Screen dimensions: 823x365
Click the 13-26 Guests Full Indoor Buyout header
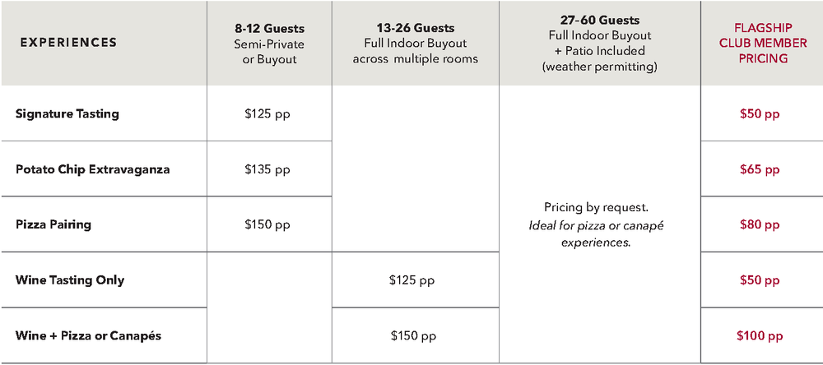coord(415,43)
